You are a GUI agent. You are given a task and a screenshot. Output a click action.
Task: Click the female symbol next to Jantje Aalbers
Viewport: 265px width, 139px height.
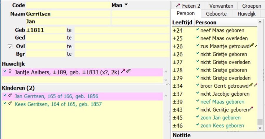[10, 72]
